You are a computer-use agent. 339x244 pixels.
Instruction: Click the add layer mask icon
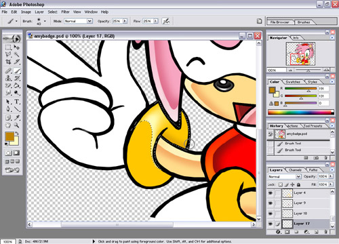(x=287, y=232)
